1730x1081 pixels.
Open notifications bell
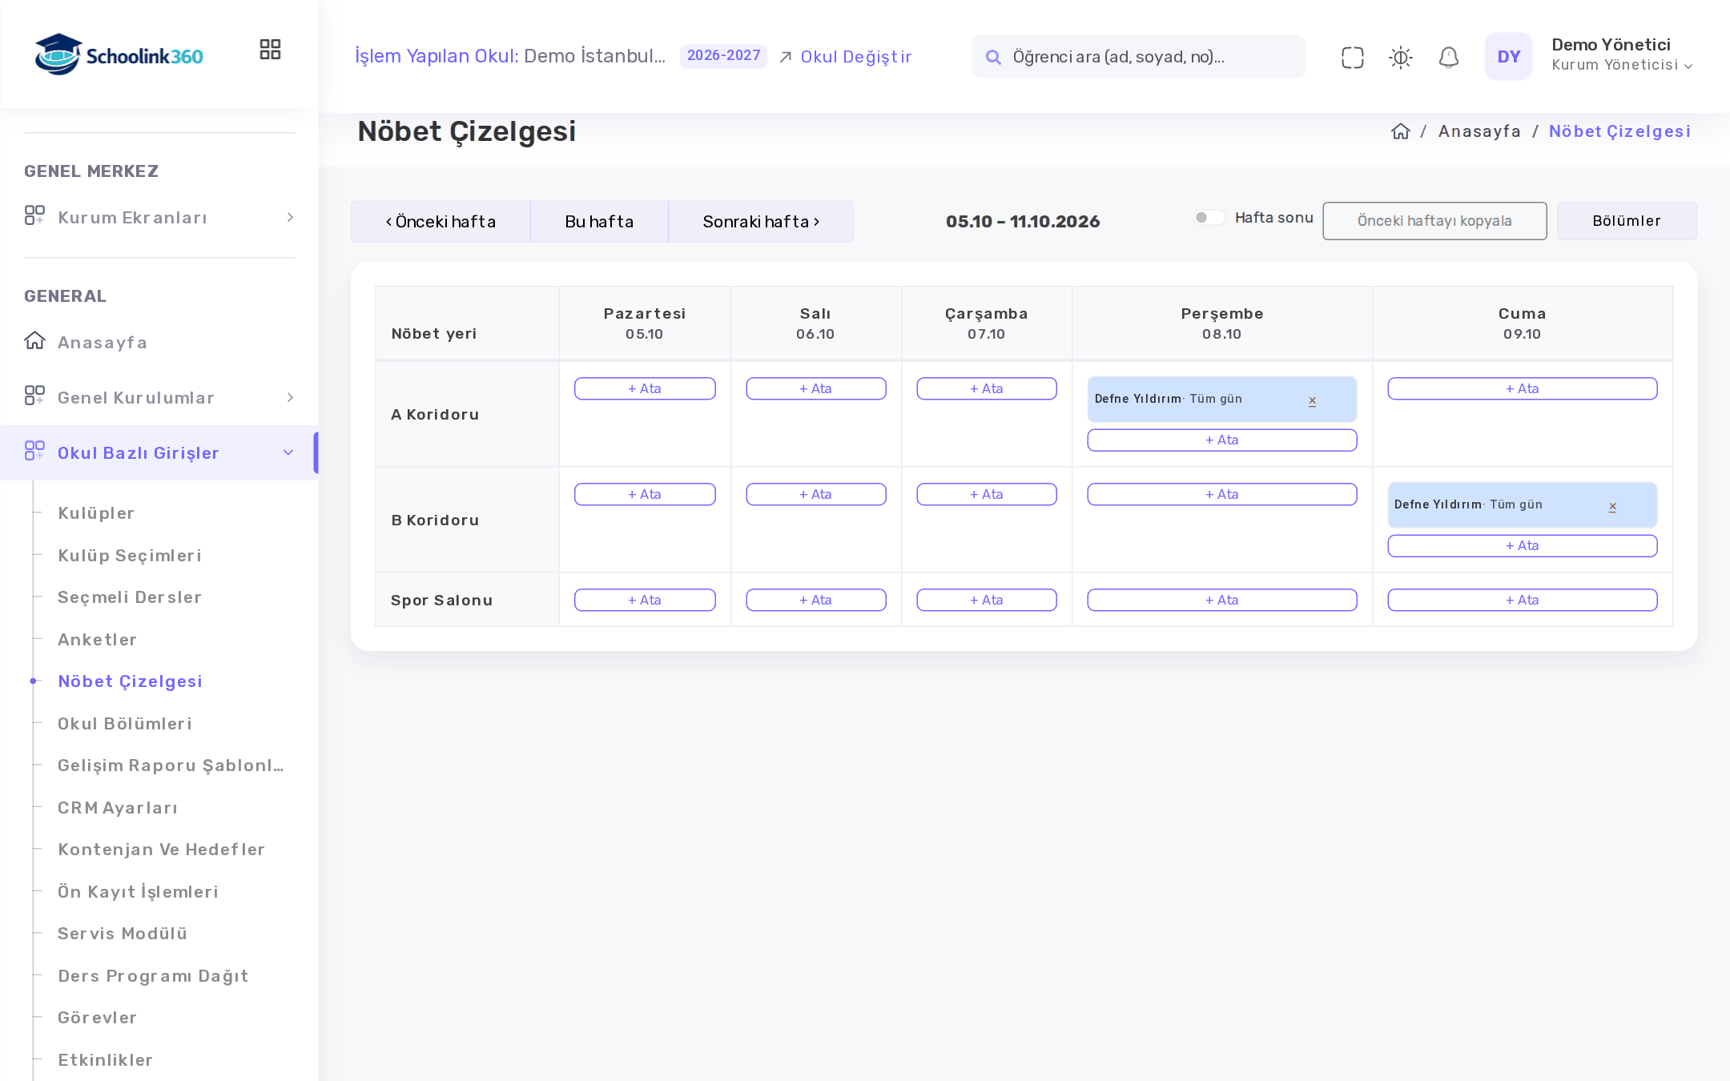click(1448, 57)
